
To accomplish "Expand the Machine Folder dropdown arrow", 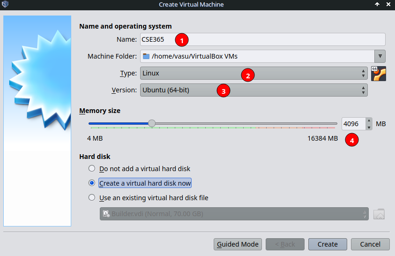I will (380, 56).
